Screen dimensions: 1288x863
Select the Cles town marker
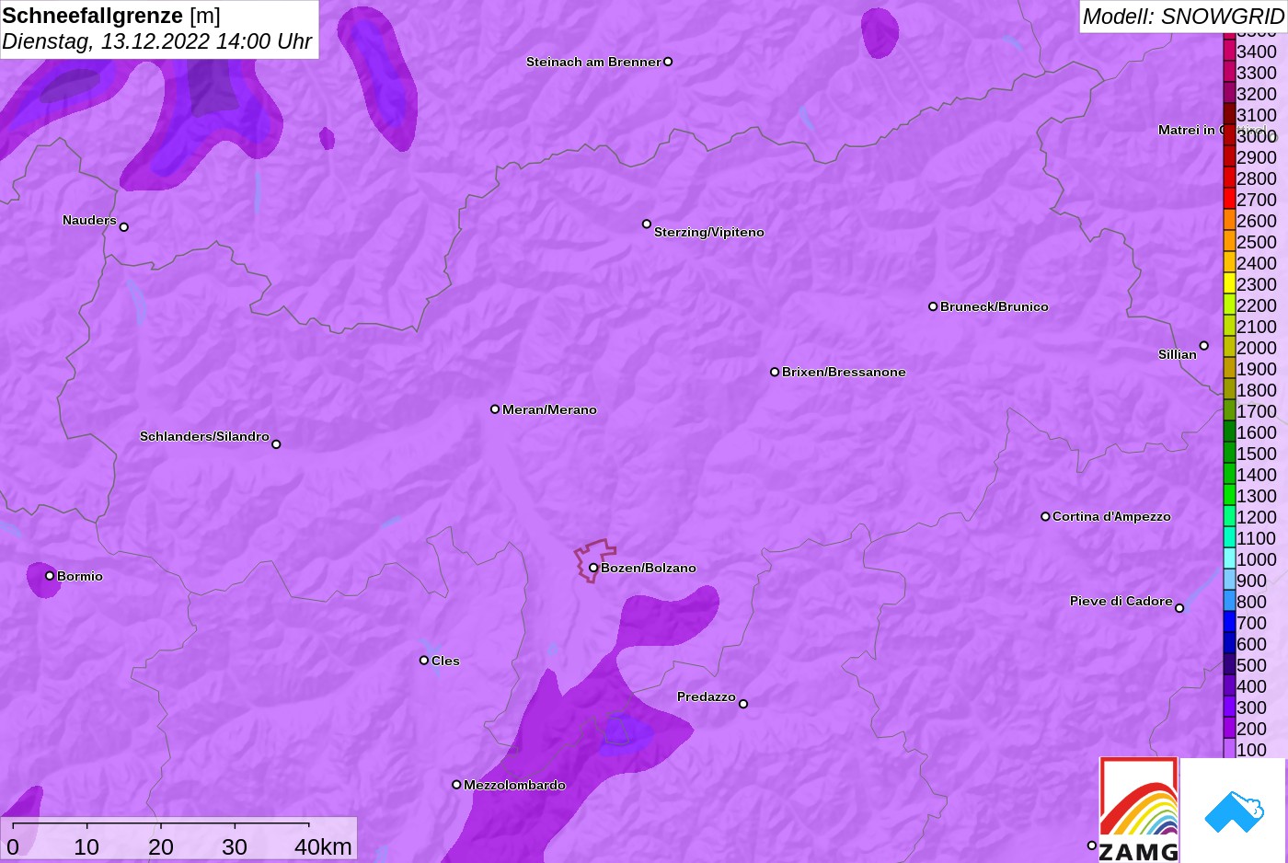pos(424,661)
